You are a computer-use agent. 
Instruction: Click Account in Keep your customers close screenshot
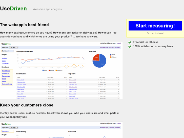[x=112, y=128]
